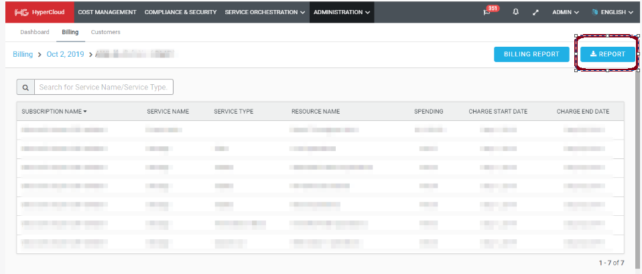Expand the Administration dropdown

click(342, 12)
